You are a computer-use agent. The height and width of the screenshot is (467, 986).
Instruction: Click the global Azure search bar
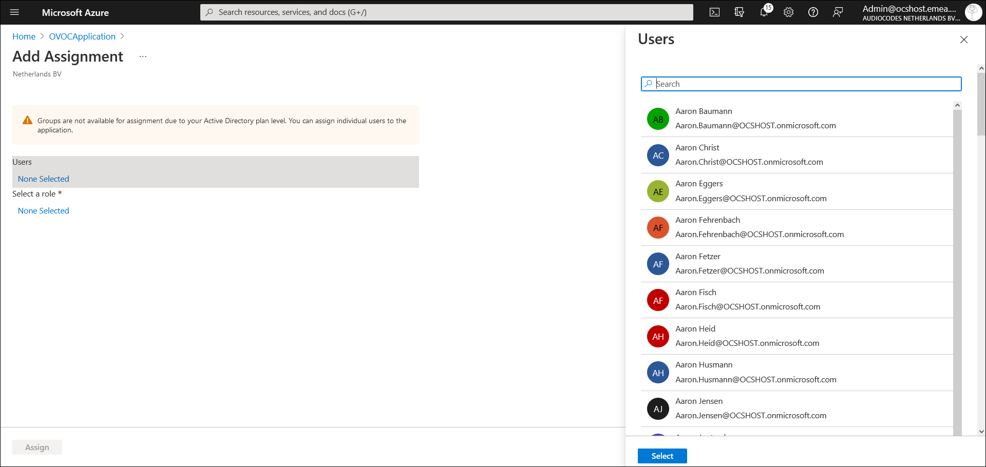tap(446, 12)
